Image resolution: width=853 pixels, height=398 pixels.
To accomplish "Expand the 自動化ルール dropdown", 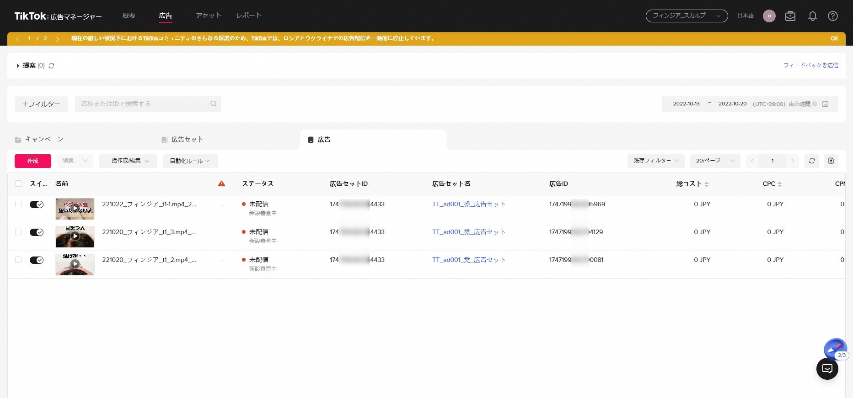I will (x=190, y=161).
